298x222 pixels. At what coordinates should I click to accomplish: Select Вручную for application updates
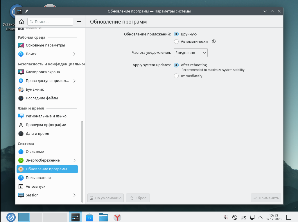point(176,34)
